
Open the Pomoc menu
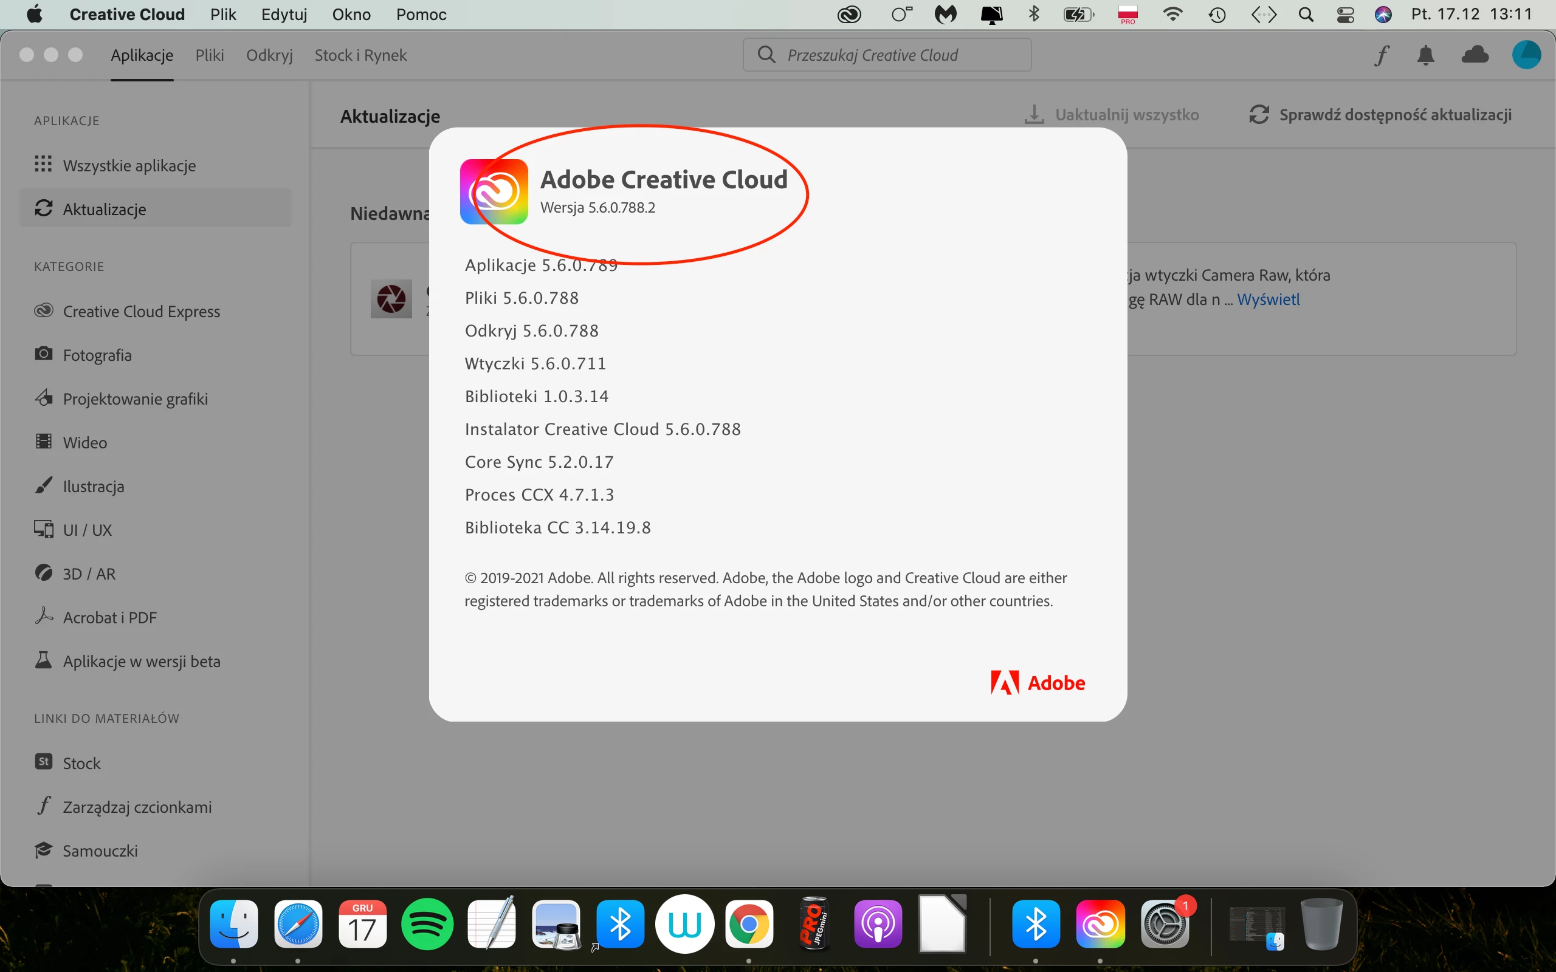pyautogui.click(x=421, y=14)
